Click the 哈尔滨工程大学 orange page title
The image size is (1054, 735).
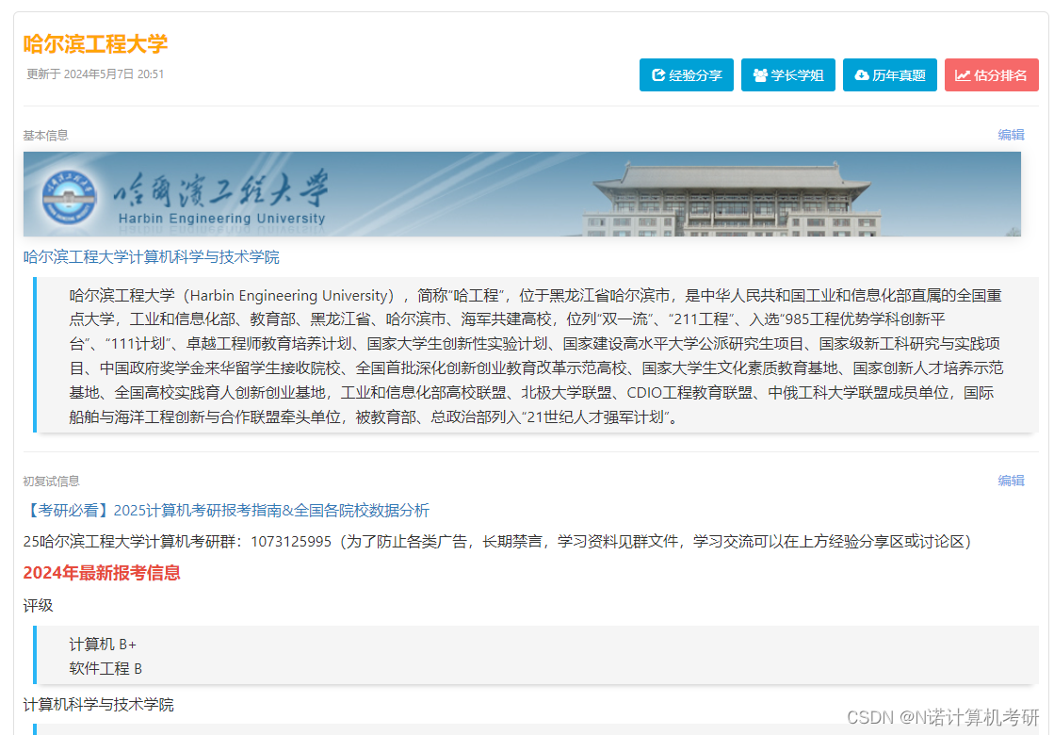[x=95, y=43]
